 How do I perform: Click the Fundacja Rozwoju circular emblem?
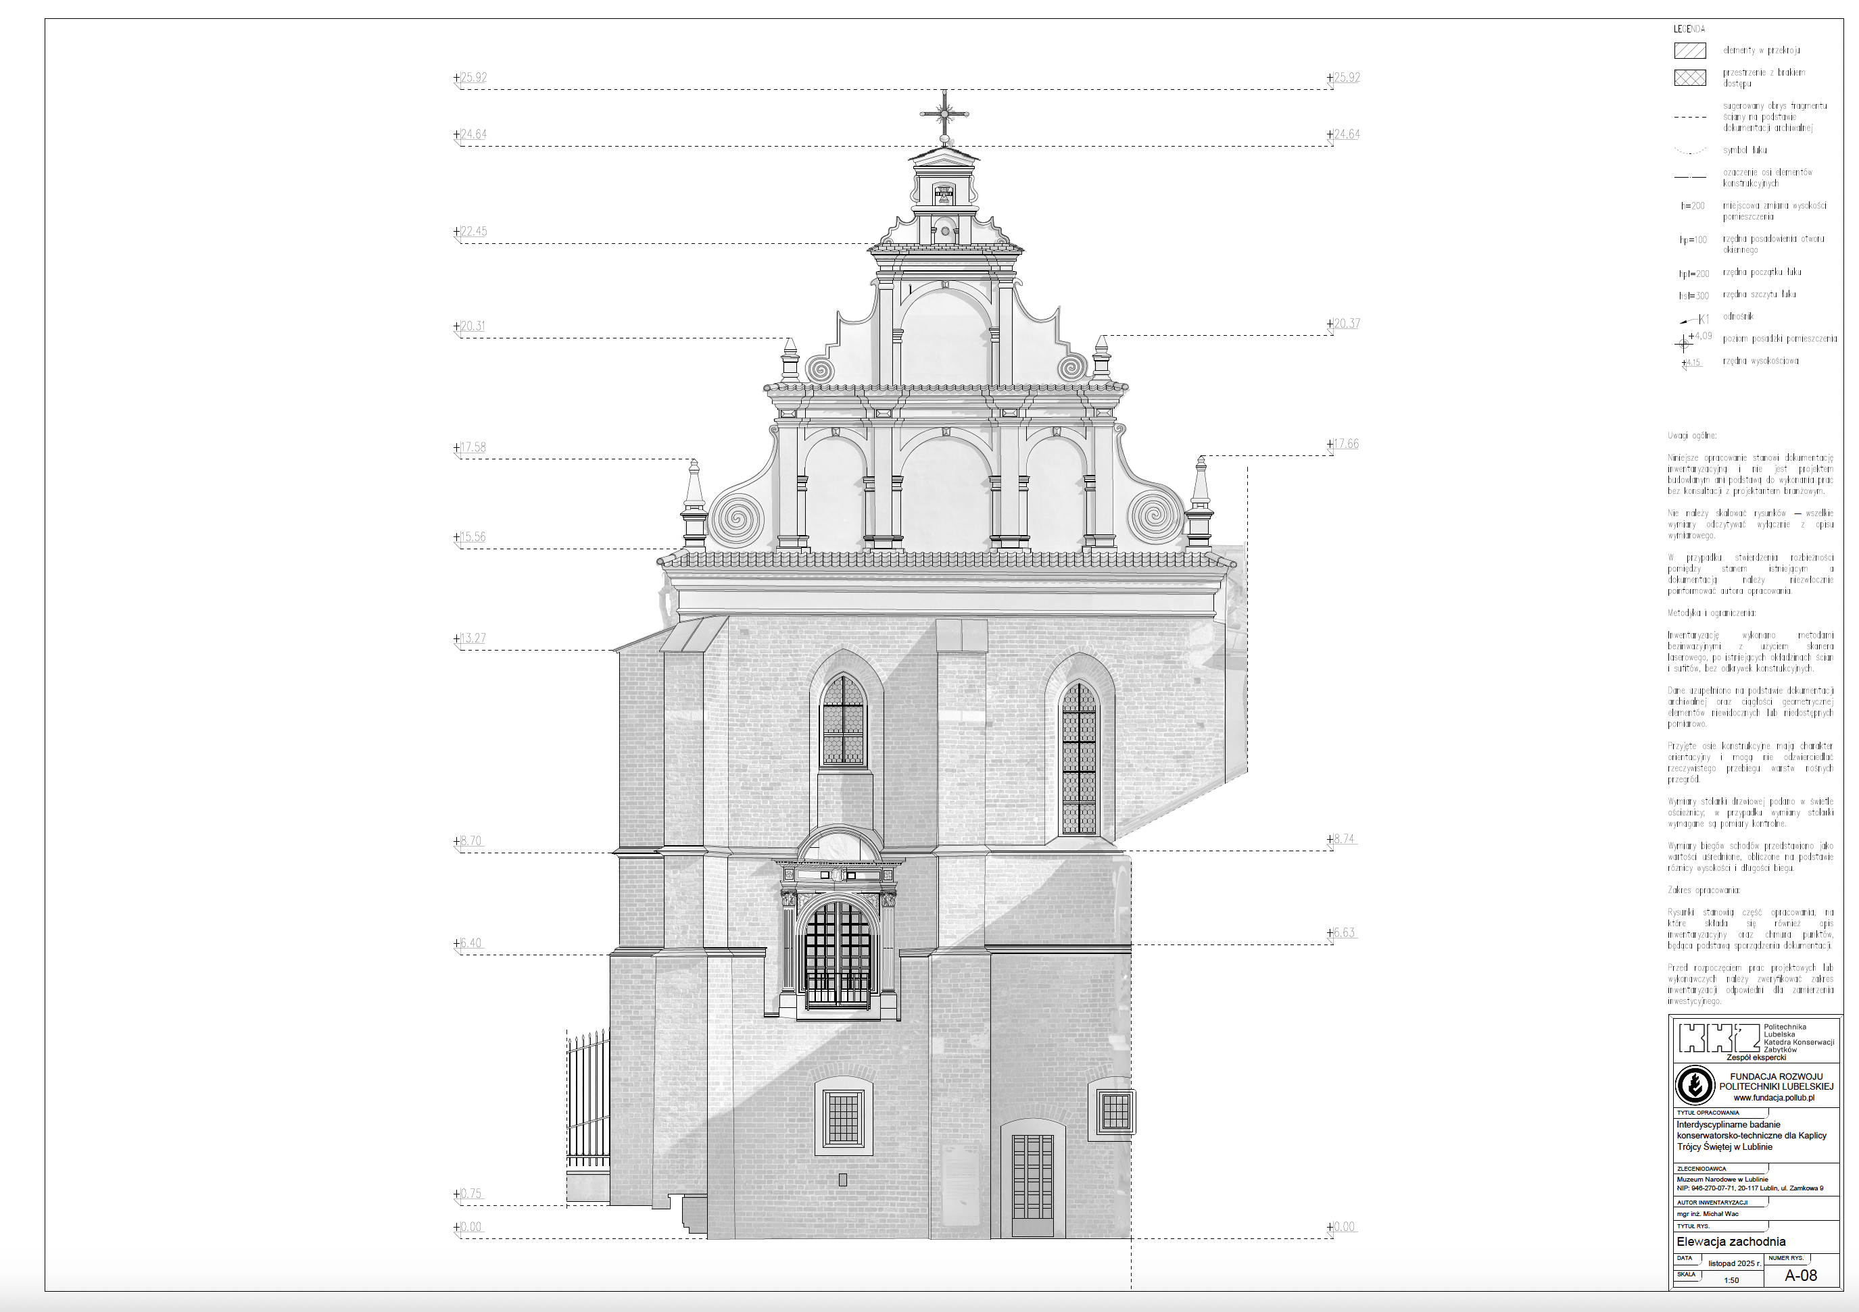click(x=1695, y=1084)
